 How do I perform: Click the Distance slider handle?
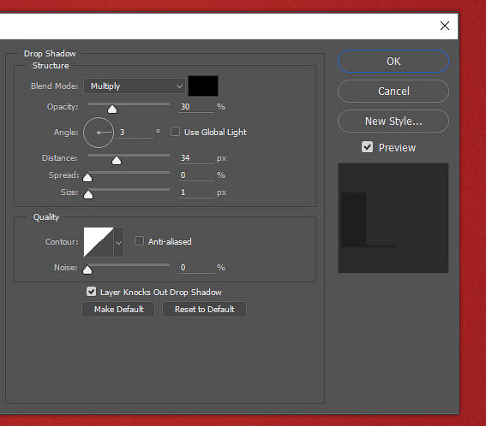117,160
